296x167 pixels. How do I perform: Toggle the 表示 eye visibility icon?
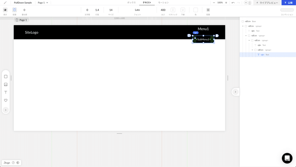[x=5, y=10]
